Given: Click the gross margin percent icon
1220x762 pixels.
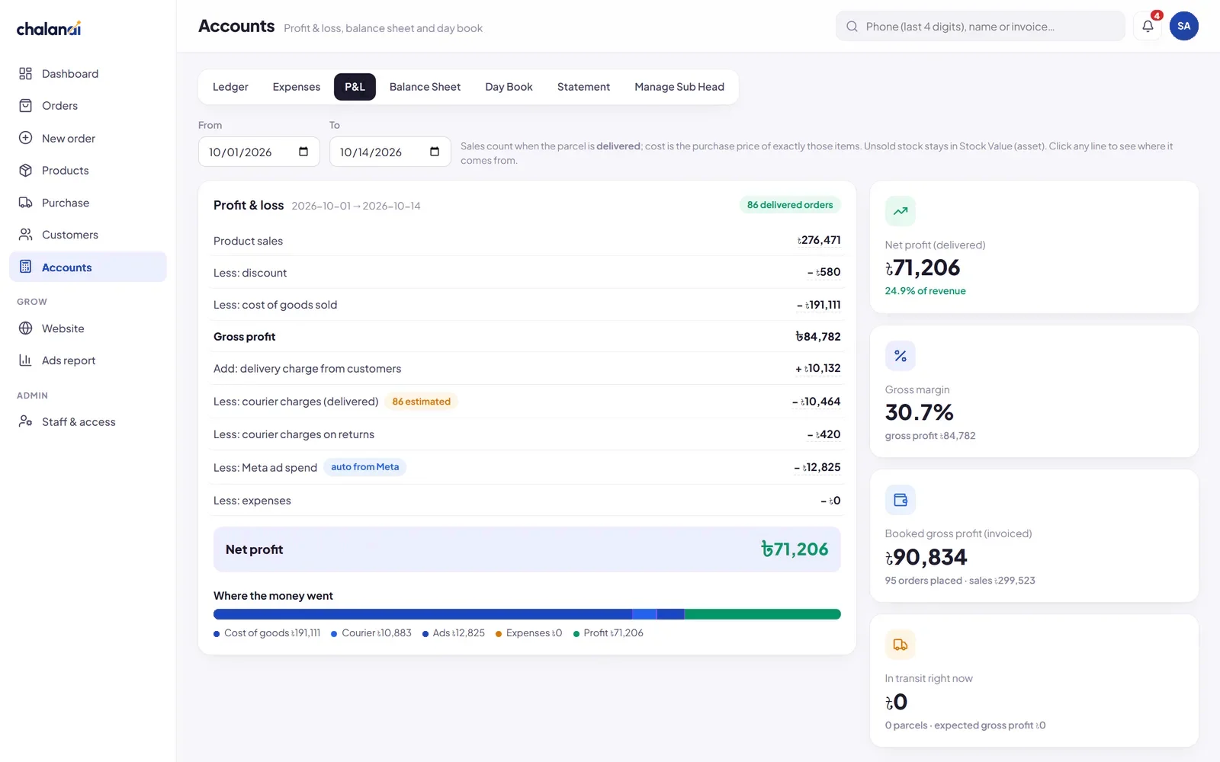Looking at the screenshot, I should (x=901, y=356).
